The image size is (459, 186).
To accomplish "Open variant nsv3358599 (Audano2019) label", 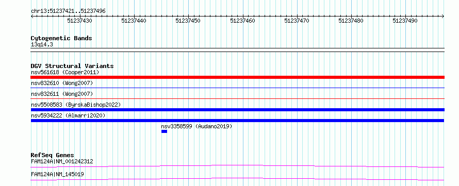I will click(196, 126).
